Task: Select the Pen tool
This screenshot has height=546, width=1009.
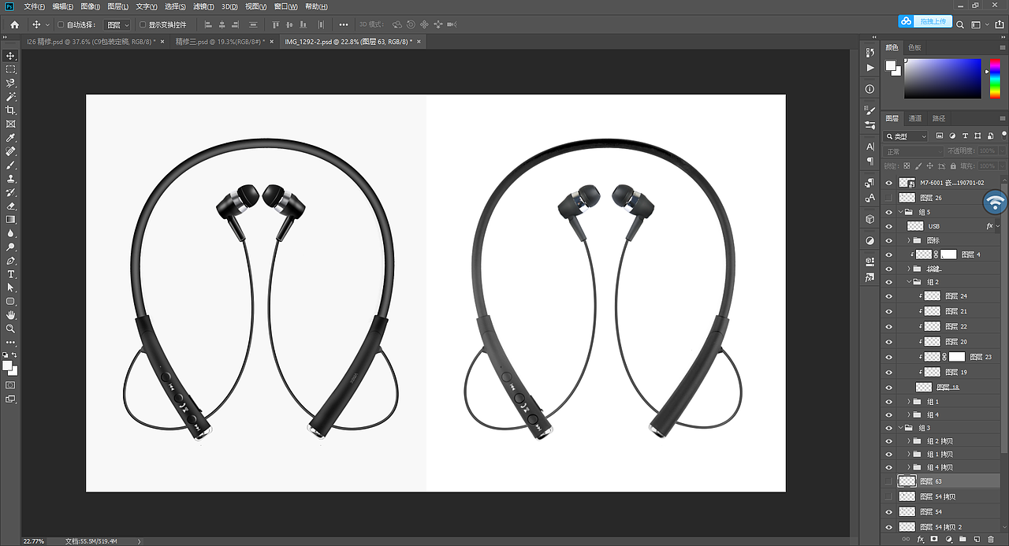Action: pos(11,261)
